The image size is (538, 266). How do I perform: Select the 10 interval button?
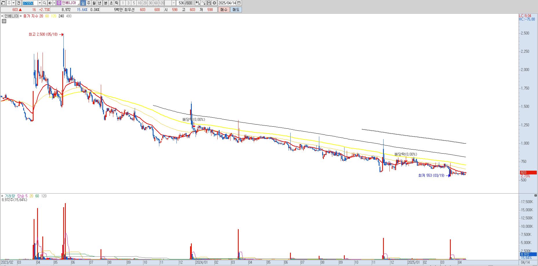coord(139,3)
